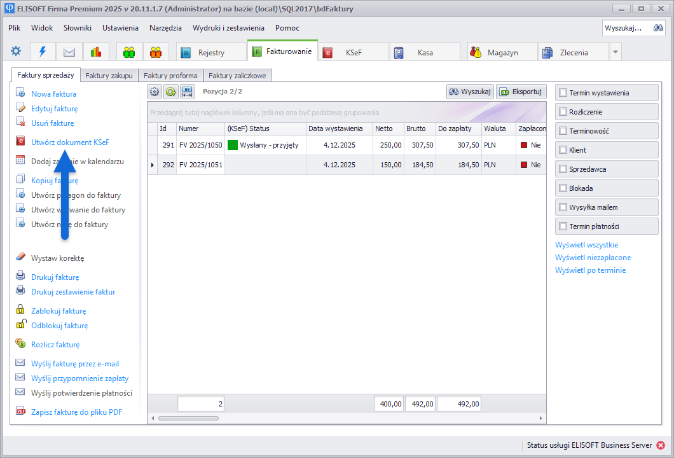Click the colored bar chart icon

coord(96,52)
